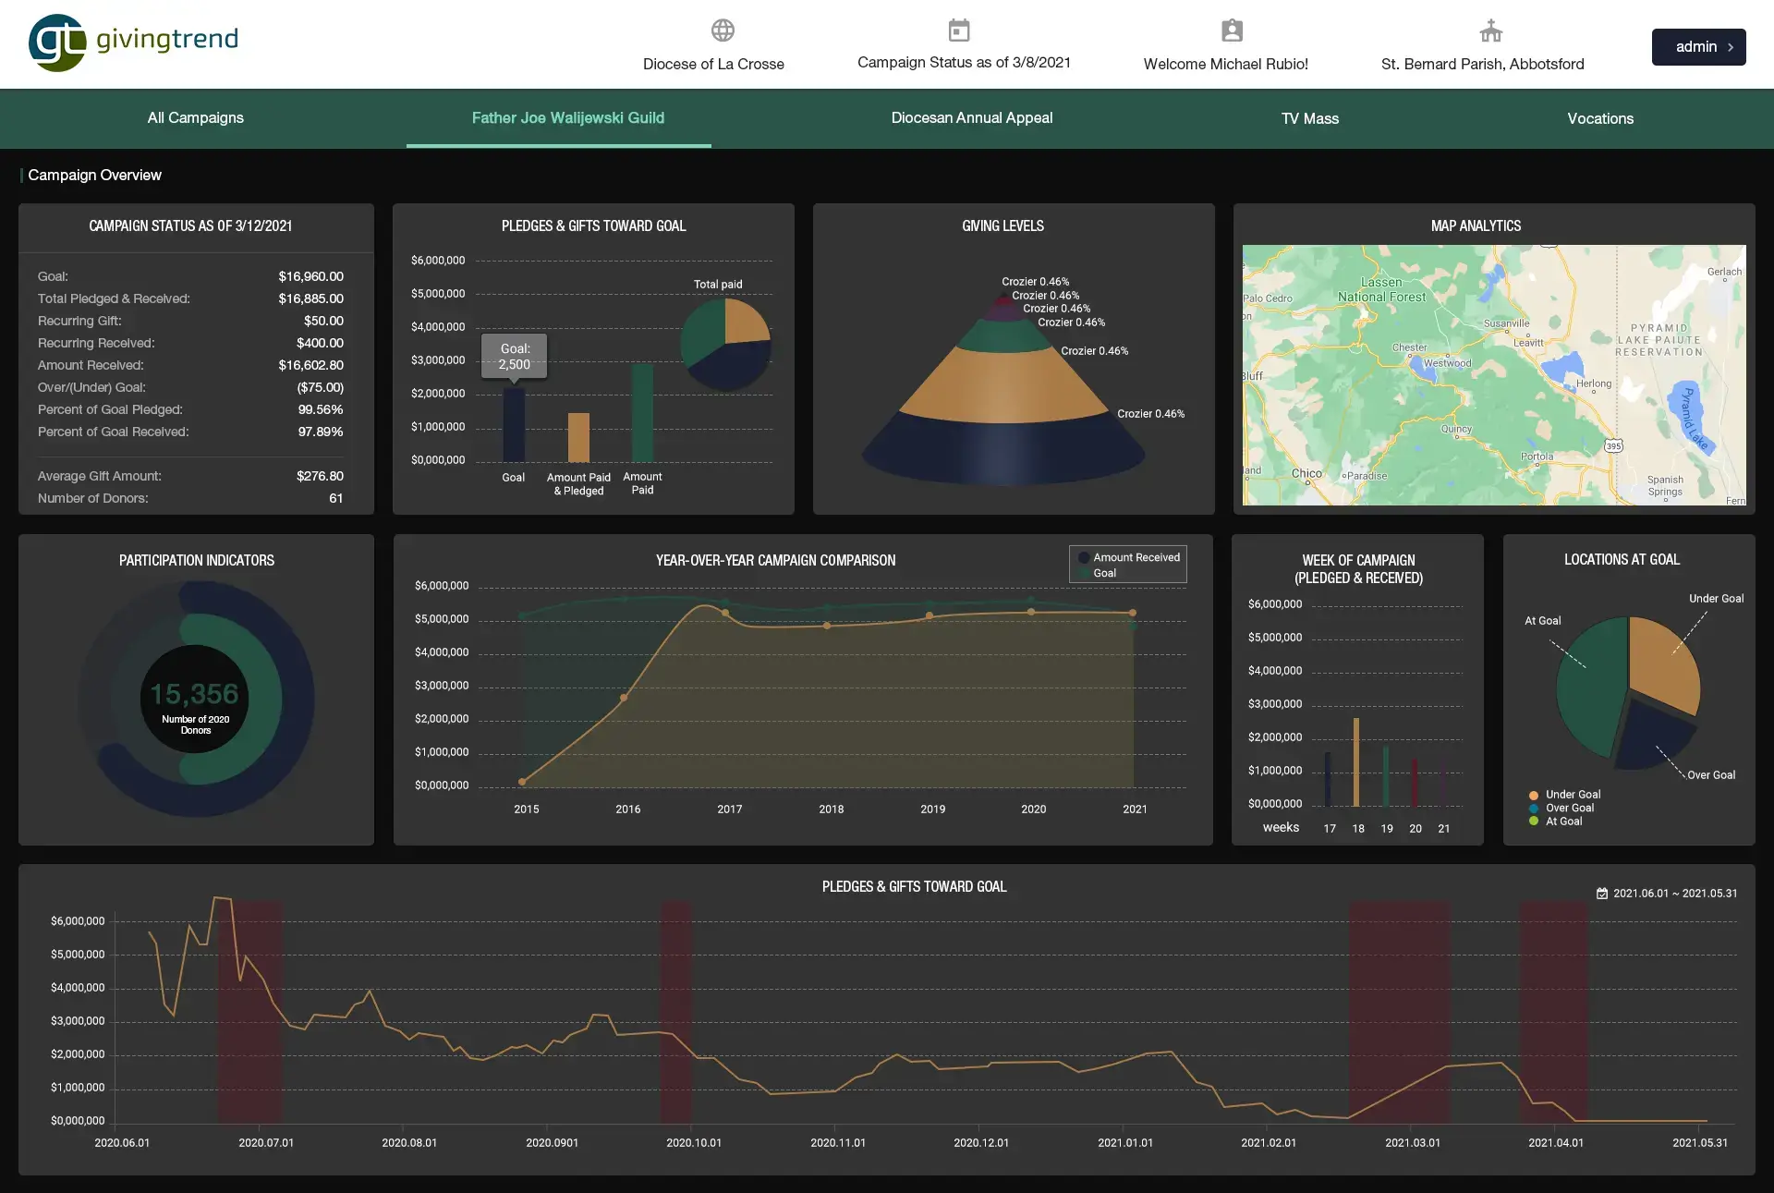Click Pyramid Lake on the map
The width and height of the screenshot is (1774, 1193).
tap(1686, 414)
